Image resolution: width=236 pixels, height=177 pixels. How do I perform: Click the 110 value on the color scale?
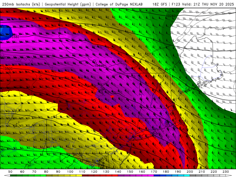click(x=82, y=172)
